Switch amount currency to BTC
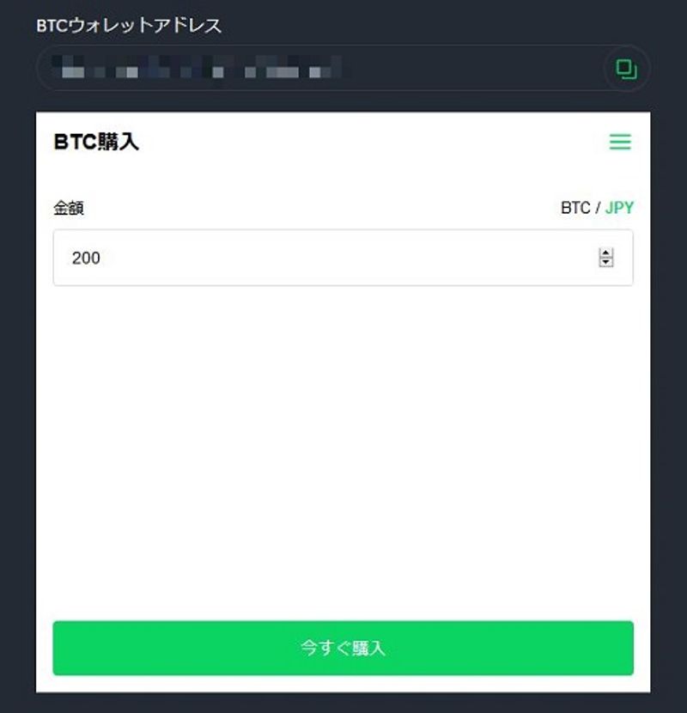 pyautogui.click(x=575, y=208)
